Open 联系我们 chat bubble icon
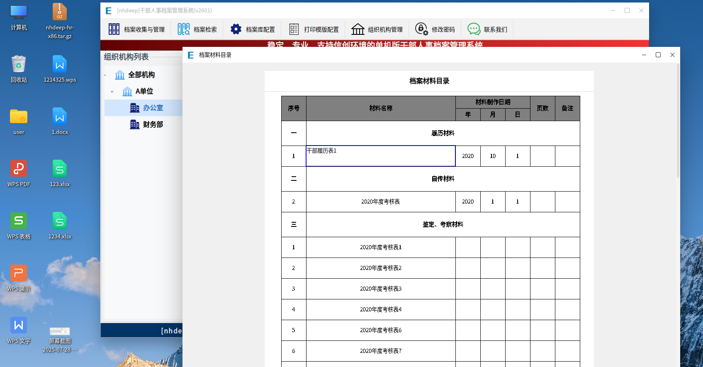This screenshot has width=703, height=367. (x=474, y=29)
